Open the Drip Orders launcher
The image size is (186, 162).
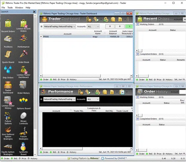(x=8, y=72)
